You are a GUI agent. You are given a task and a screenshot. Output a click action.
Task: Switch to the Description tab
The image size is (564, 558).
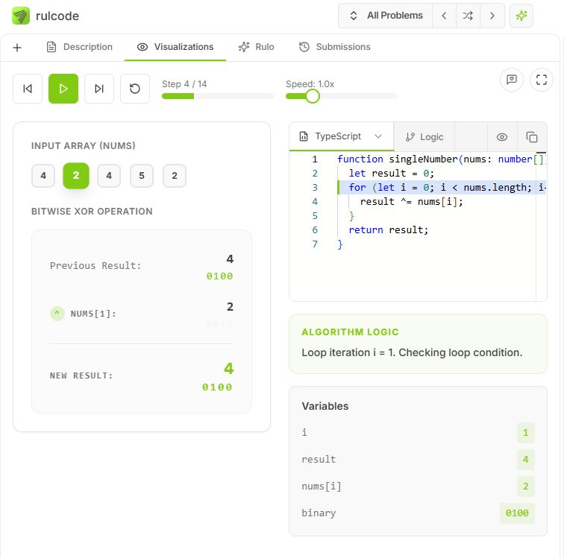tap(80, 47)
